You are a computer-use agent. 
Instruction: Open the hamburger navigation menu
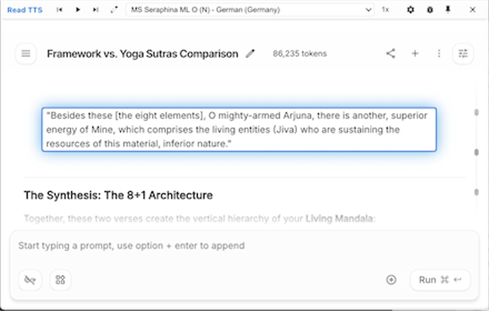[x=26, y=53]
